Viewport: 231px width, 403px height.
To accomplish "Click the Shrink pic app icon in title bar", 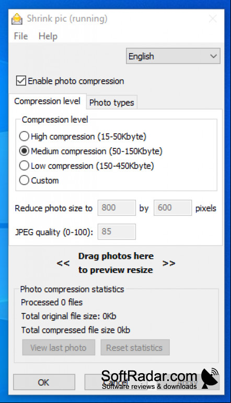I will tap(17, 19).
